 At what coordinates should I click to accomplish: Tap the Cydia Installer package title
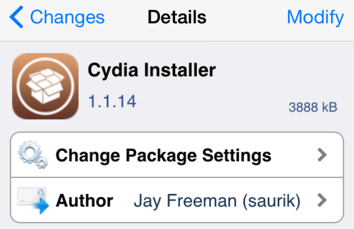152,70
